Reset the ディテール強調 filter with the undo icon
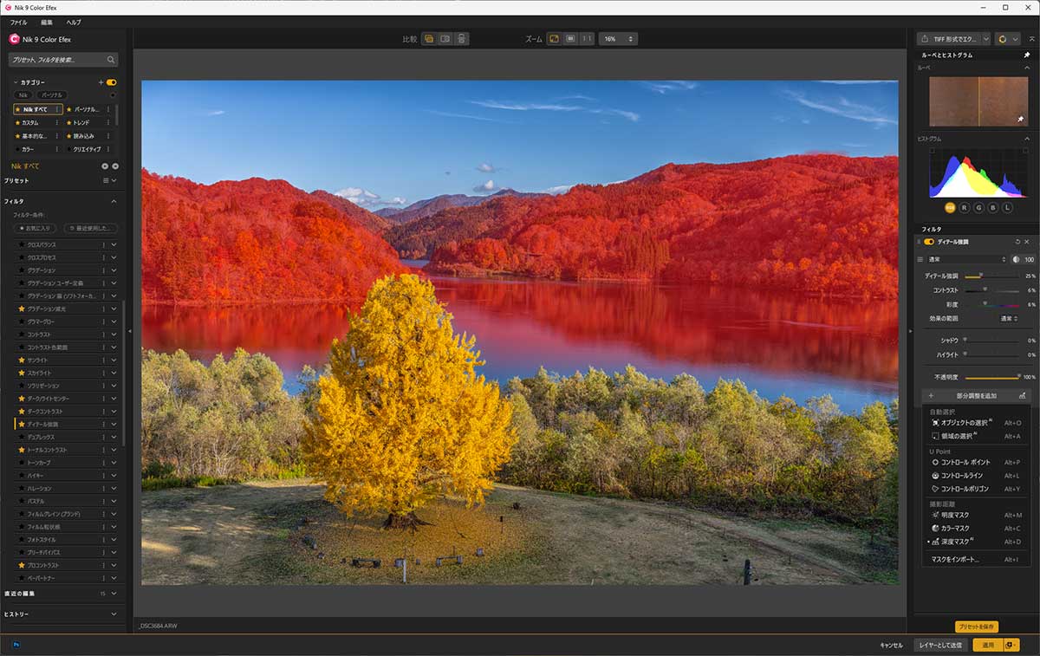Viewport: 1040px width, 656px height. coord(1017,242)
